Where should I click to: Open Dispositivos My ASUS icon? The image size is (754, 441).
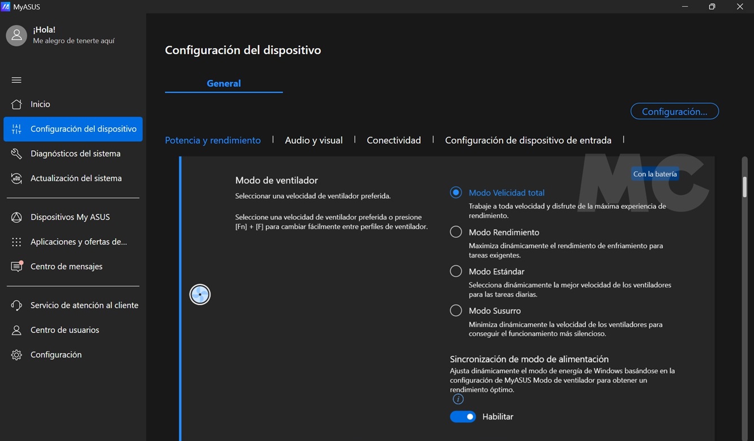(x=16, y=217)
